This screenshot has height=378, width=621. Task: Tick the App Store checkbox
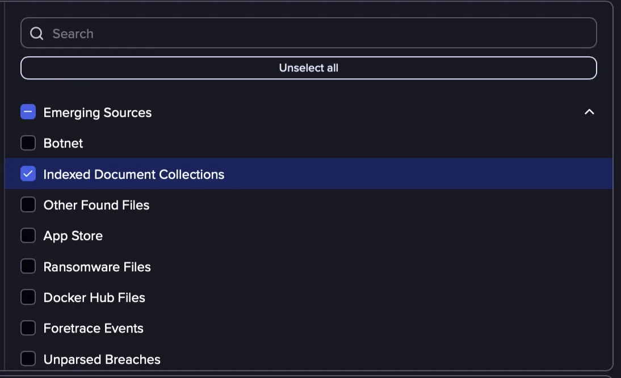point(28,236)
